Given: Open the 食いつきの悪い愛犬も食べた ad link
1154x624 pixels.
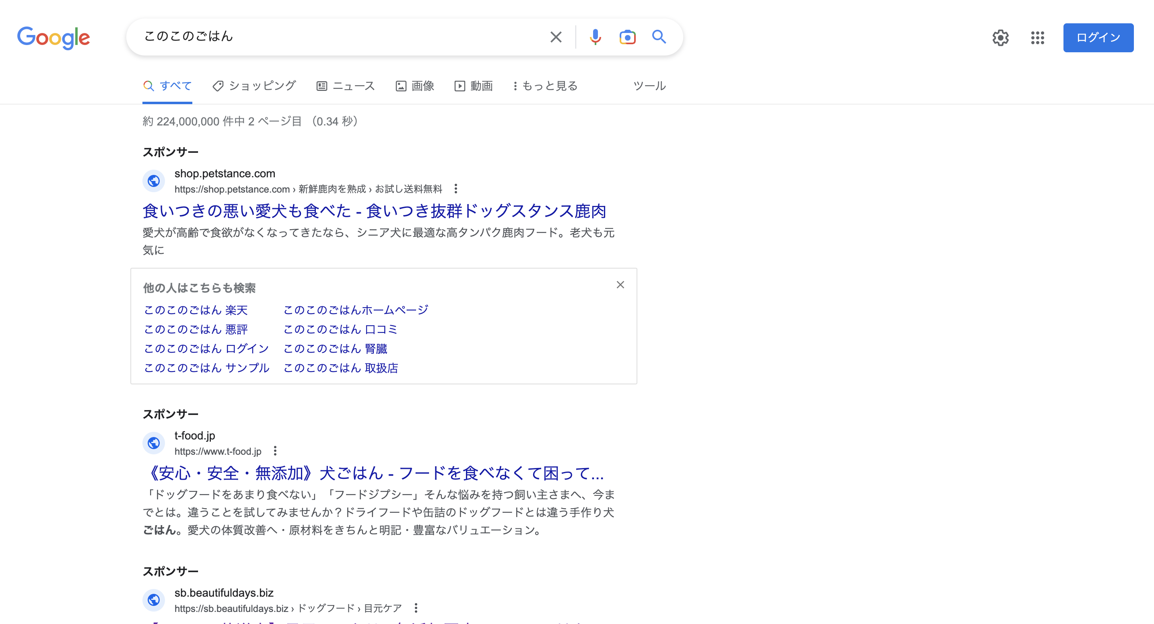Looking at the screenshot, I should pos(375,211).
